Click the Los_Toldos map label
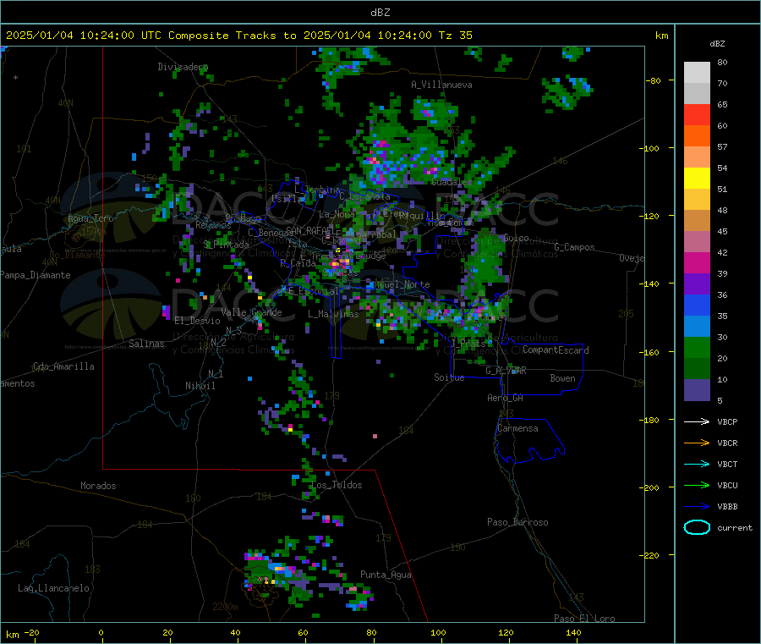 [337, 485]
